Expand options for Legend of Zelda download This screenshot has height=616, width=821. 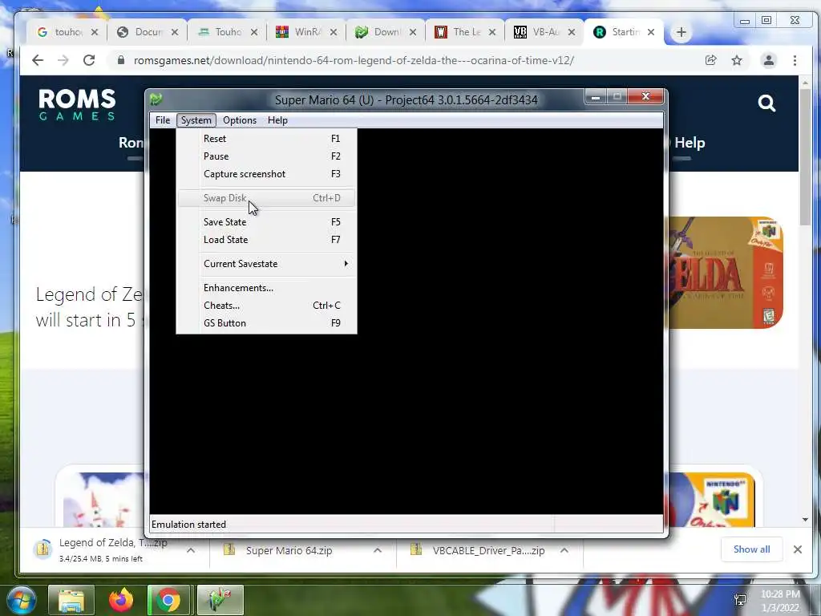point(191,550)
